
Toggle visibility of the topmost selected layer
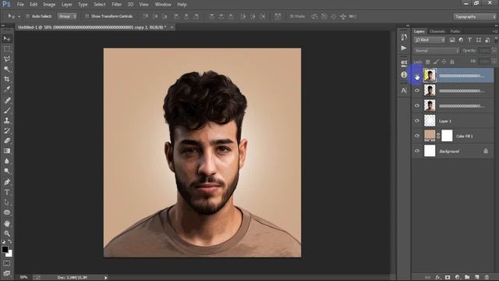click(x=417, y=76)
